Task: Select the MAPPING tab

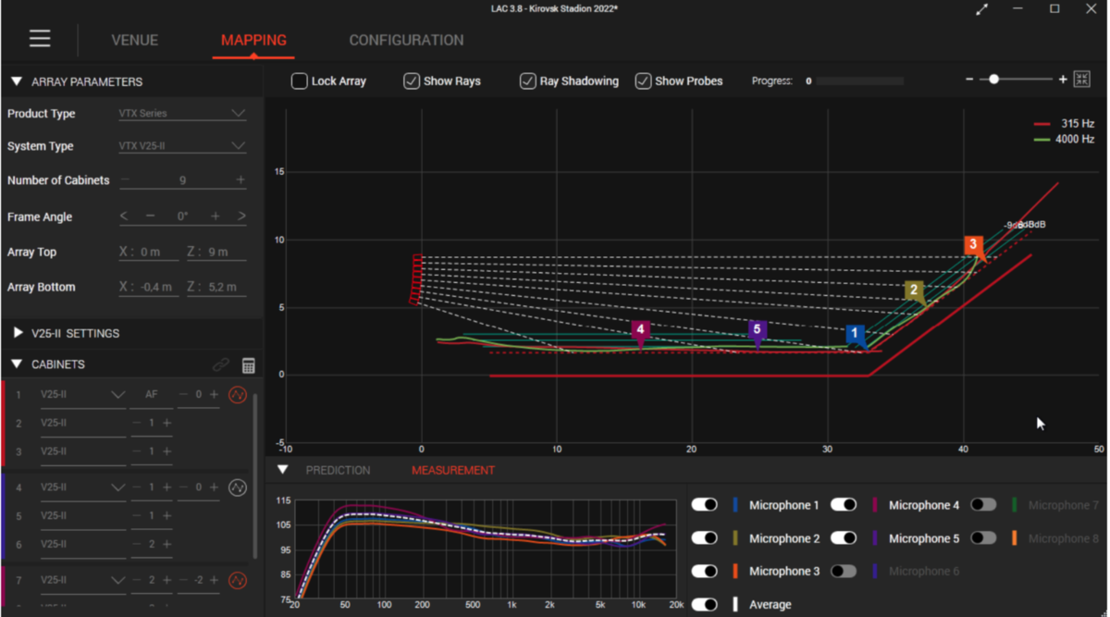Action: click(253, 41)
